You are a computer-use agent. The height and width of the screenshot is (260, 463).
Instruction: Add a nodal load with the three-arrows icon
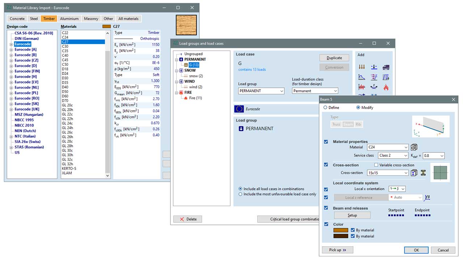click(362, 67)
